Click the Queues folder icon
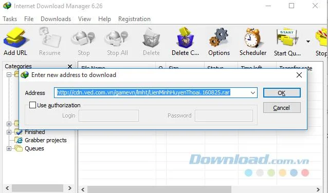Screen dimensions: 328x193 click(x=19, y=148)
